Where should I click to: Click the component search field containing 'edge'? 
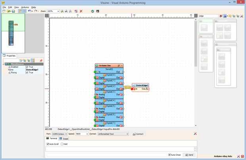pos(208,16)
